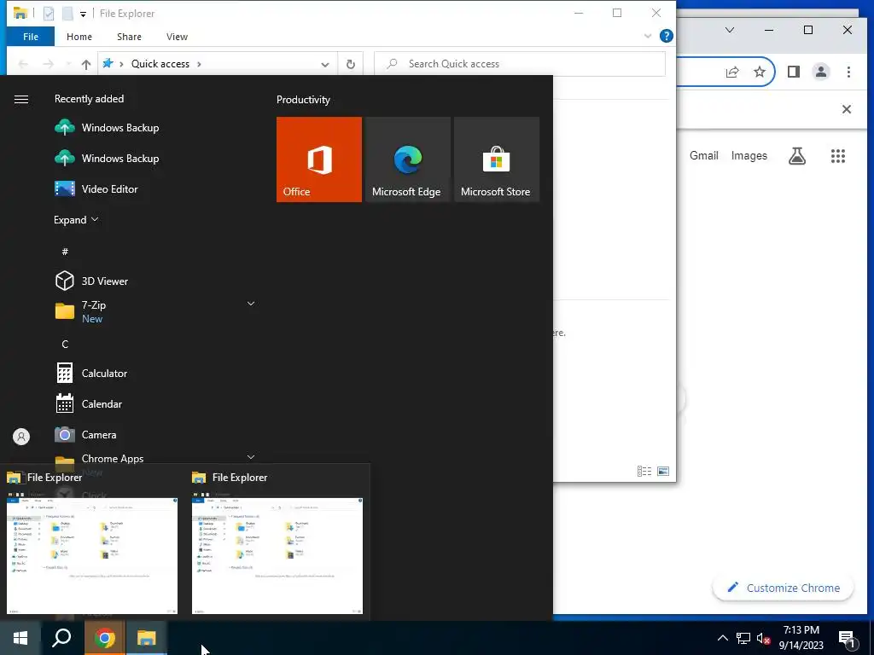Switch to the View ribbon tab

tap(177, 37)
